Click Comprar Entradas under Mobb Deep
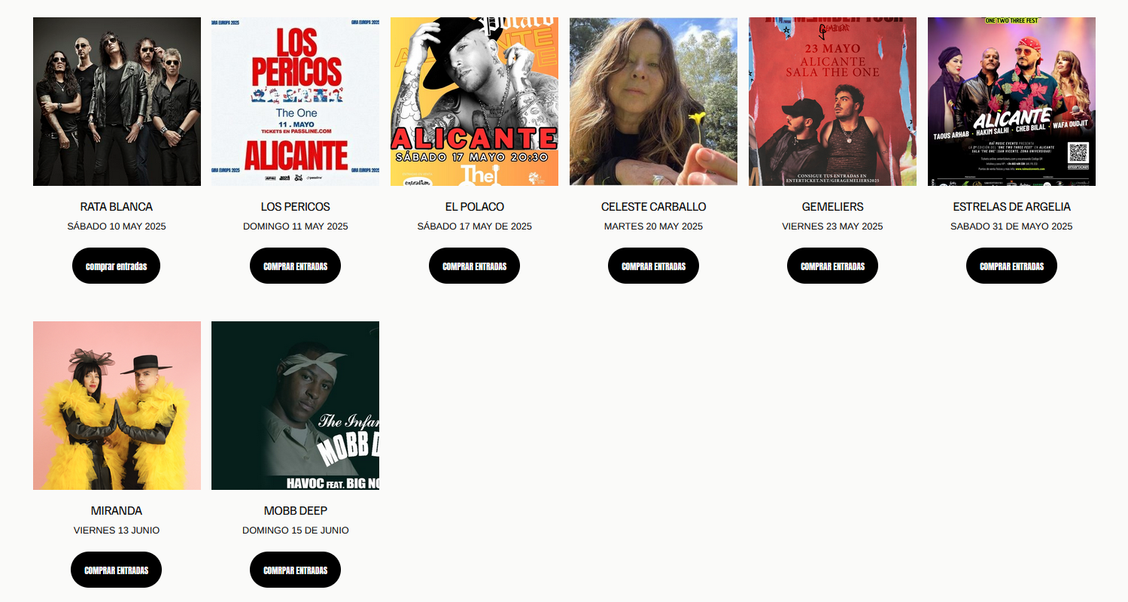This screenshot has height=602, width=1128. (295, 570)
